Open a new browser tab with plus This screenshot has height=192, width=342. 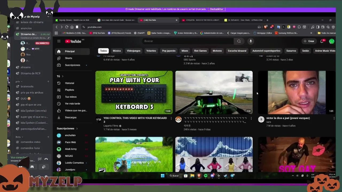click(267, 20)
